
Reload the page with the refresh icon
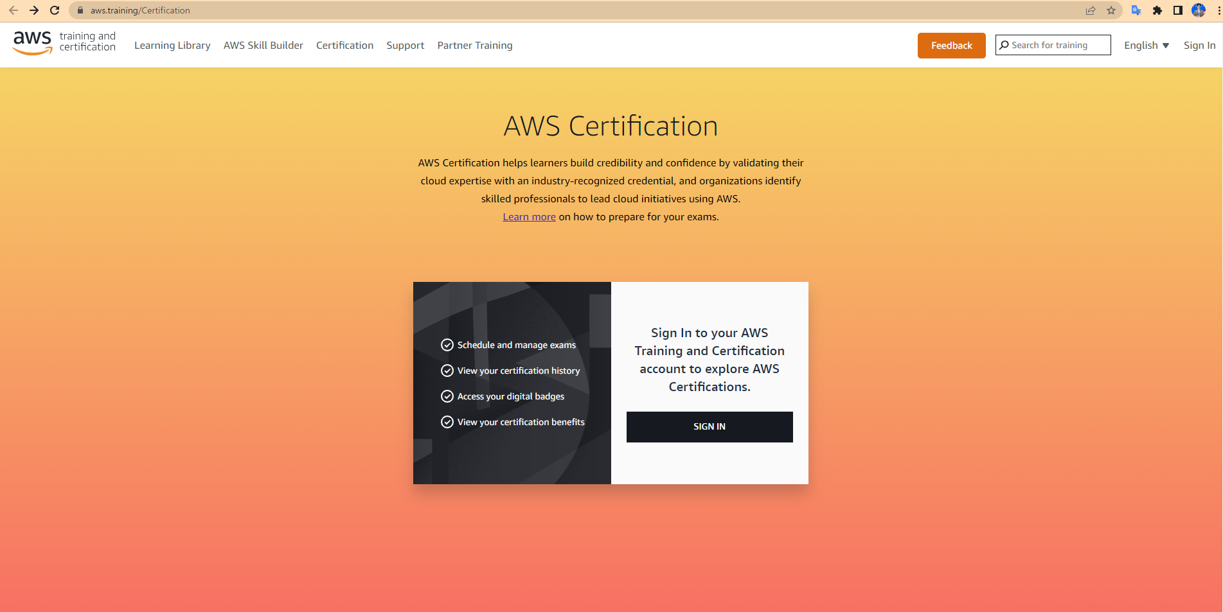coord(55,10)
